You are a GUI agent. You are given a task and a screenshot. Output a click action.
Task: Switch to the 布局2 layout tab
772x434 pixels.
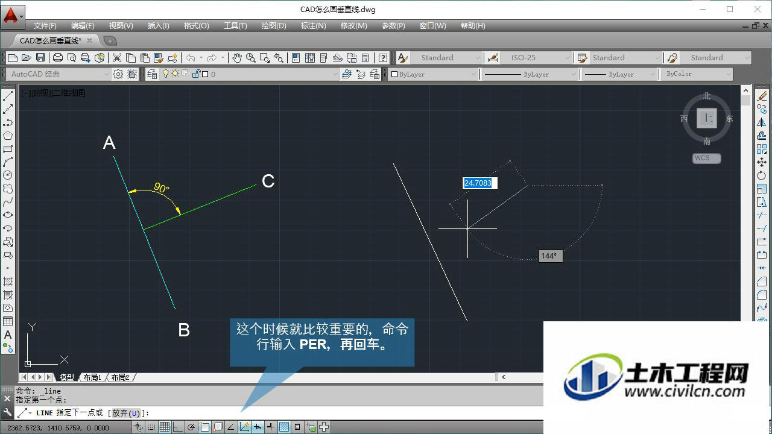(121, 377)
